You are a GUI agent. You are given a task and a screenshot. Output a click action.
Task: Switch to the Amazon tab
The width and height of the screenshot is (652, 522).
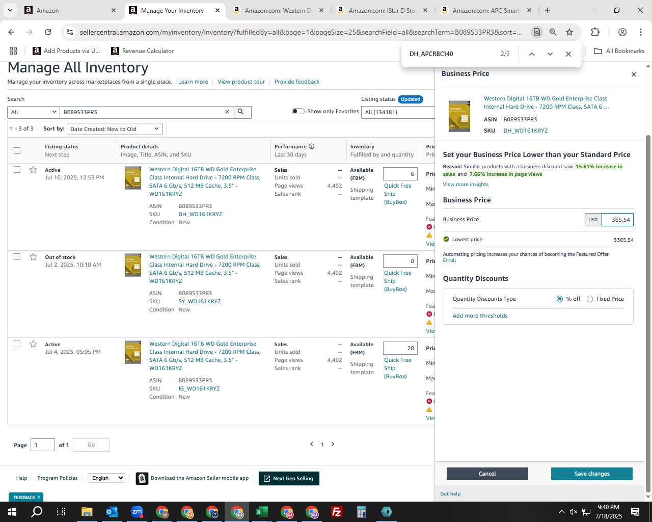70,10
